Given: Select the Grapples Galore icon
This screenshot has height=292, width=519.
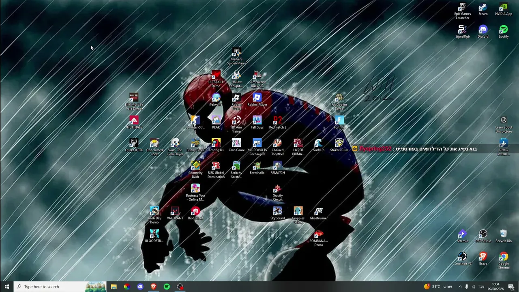Looking at the screenshot, I should (x=298, y=216).
